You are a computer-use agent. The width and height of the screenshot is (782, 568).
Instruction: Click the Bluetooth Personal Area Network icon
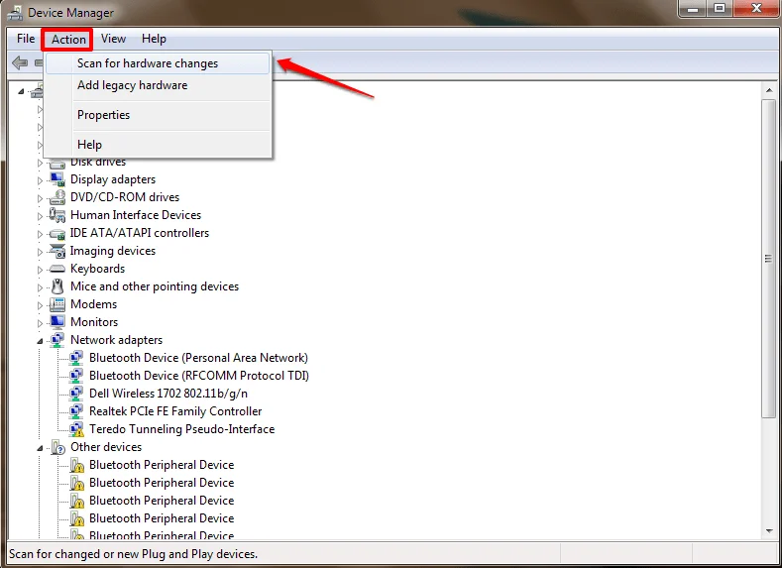tap(76, 358)
